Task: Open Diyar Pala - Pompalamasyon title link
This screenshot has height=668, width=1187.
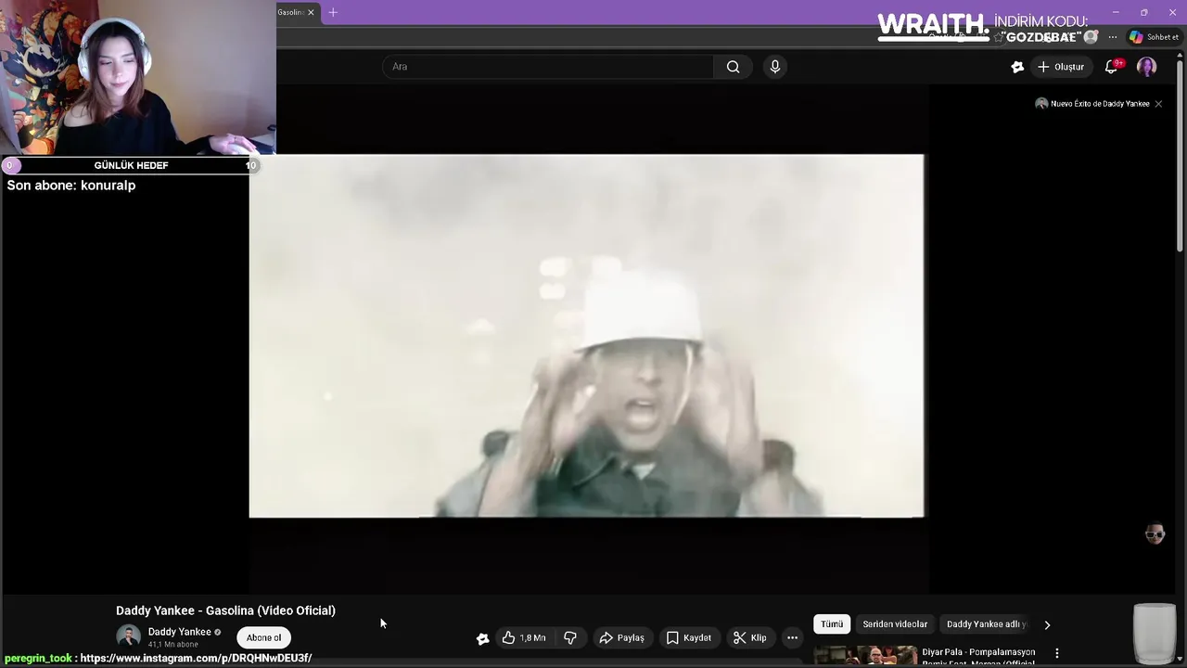Action: click(x=978, y=657)
